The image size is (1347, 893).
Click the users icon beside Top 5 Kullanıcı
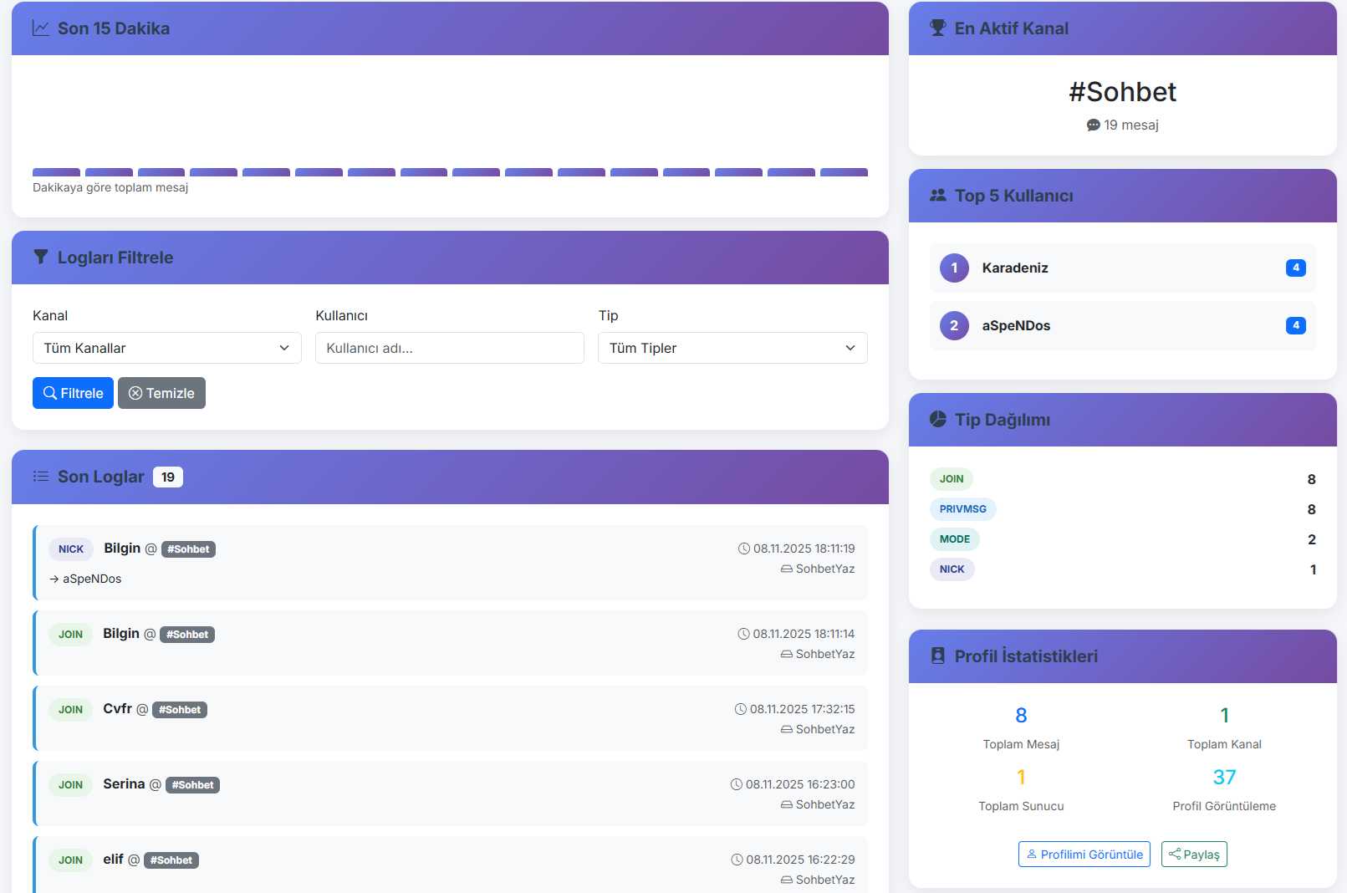tap(937, 196)
